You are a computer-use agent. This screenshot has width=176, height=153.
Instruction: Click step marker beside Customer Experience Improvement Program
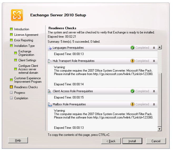[x=11, y=80]
